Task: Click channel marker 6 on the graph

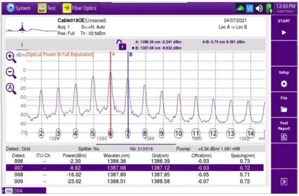Action: 110,134
